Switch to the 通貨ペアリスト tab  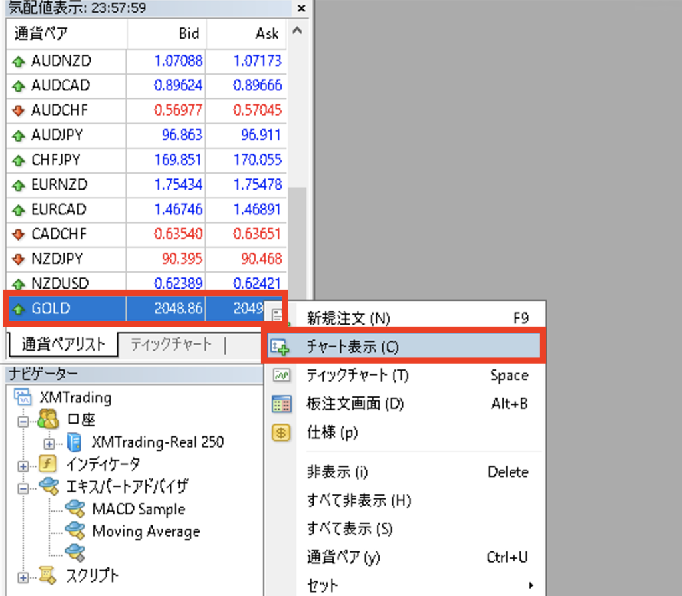[x=63, y=345]
